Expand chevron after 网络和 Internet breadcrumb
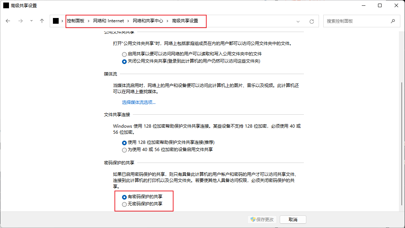Screen dimensions: 405x228 (x=128, y=21)
